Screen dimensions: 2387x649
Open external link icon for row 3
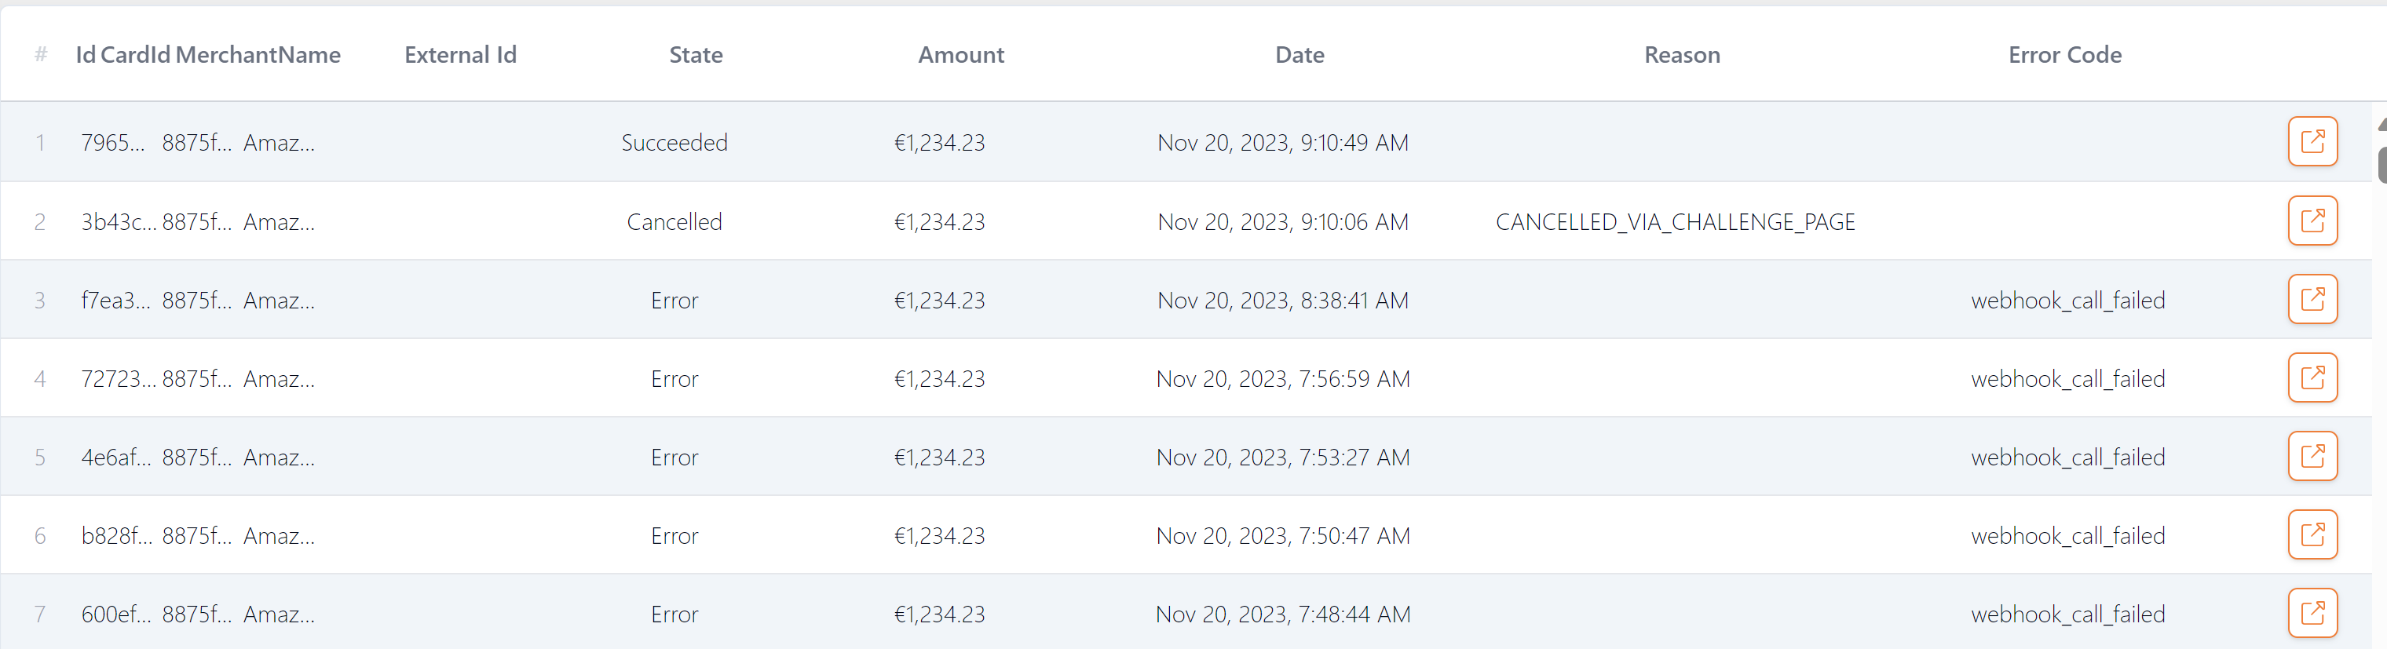[x=2312, y=299]
